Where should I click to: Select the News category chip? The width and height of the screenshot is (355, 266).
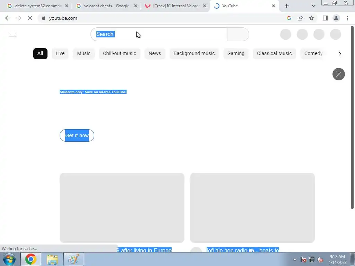[155, 54]
